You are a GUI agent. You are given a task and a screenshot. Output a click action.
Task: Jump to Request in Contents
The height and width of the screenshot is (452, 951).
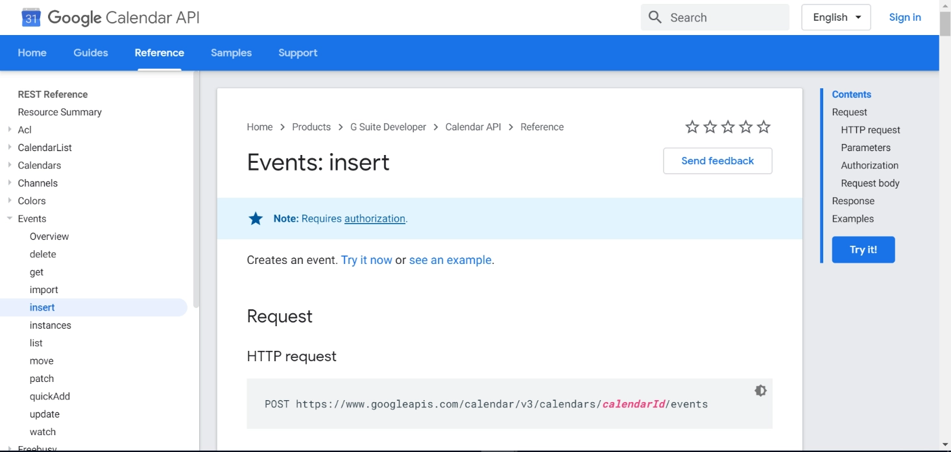[x=850, y=112]
